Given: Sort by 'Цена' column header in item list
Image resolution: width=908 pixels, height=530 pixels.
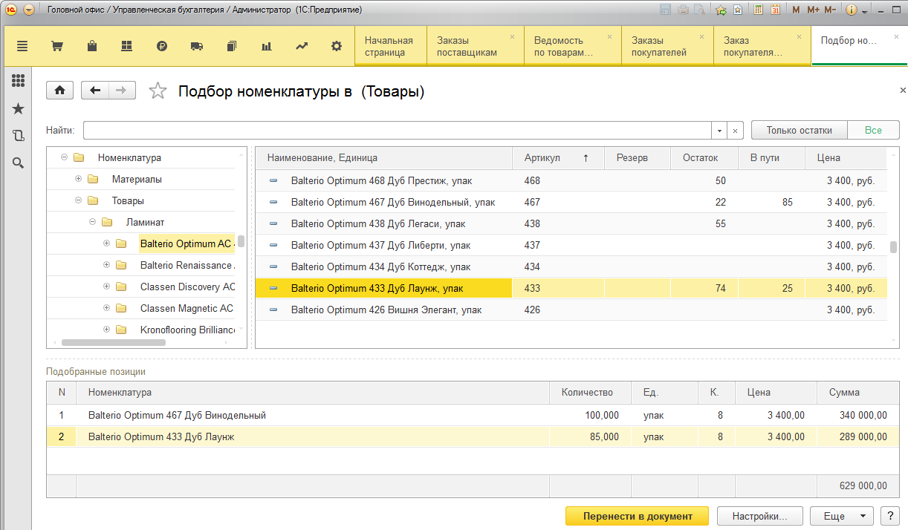Looking at the screenshot, I should 846,157.
